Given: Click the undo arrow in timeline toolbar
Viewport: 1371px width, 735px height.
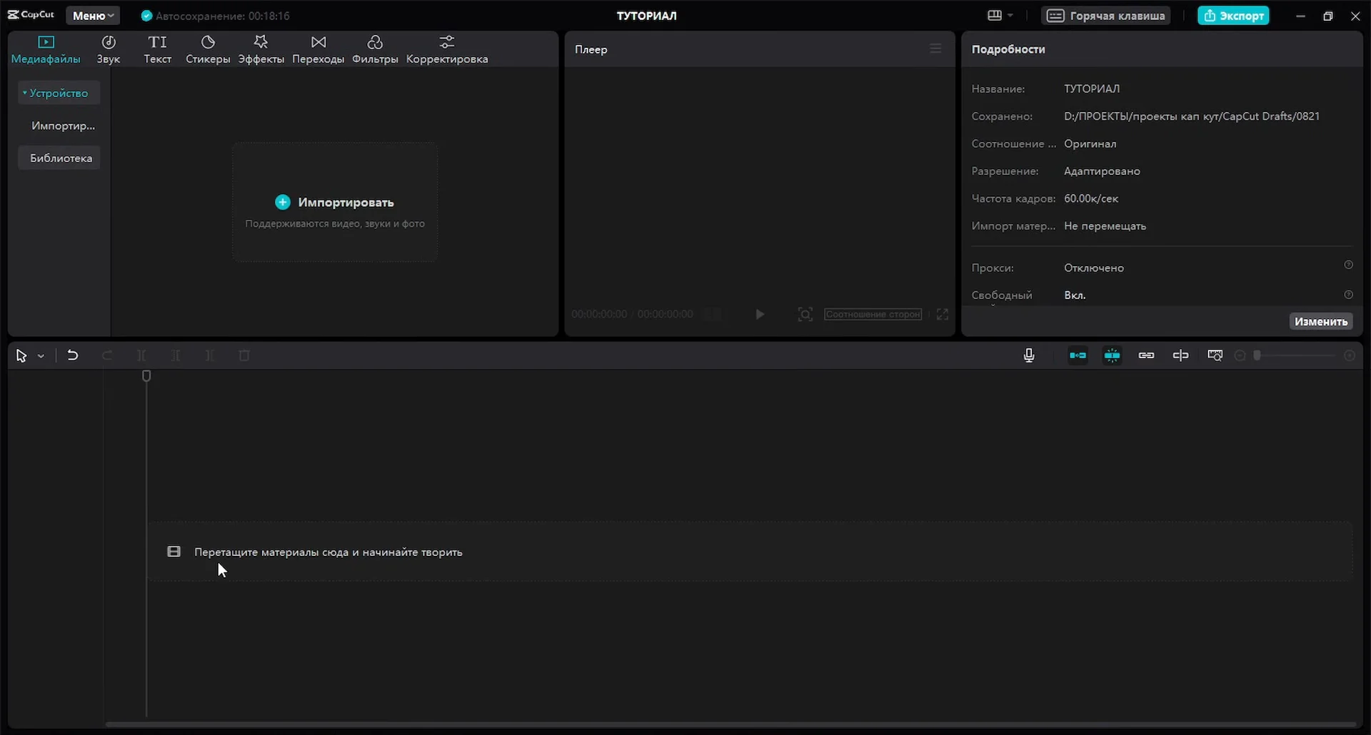Looking at the screenshot, I should pos(72,355).
